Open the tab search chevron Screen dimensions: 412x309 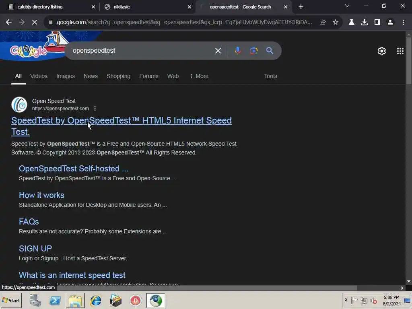pyautogui.click(x=347, y=6)
